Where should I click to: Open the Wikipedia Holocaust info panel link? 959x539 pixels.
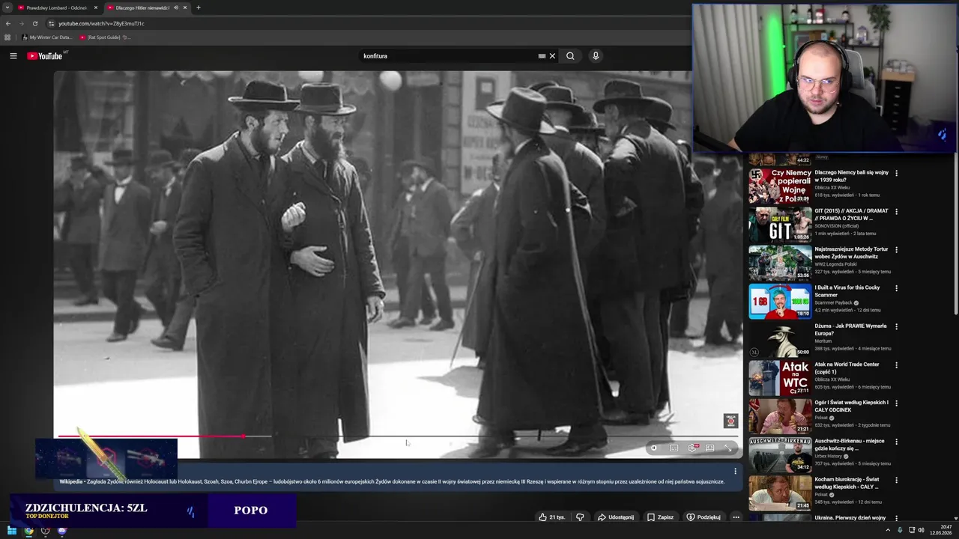(x=392, y=481)
